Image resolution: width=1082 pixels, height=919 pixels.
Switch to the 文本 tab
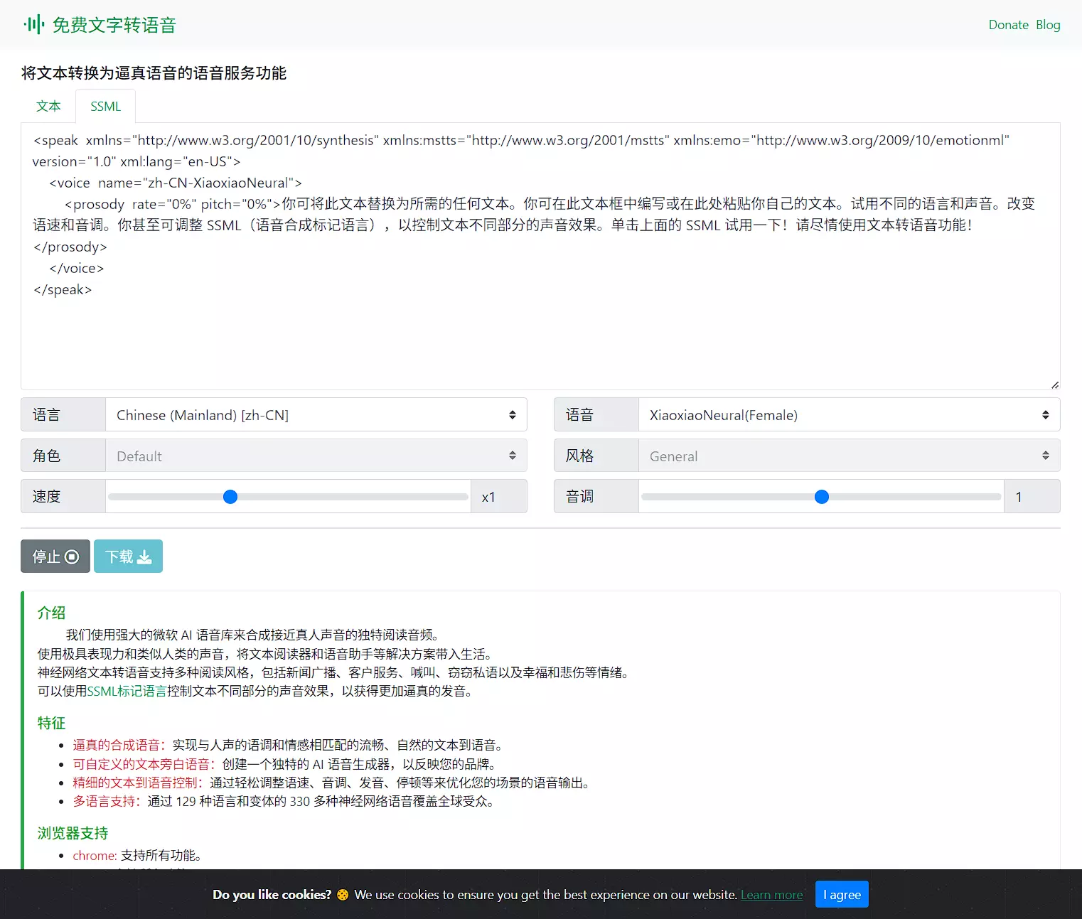(x=48, y=107)
